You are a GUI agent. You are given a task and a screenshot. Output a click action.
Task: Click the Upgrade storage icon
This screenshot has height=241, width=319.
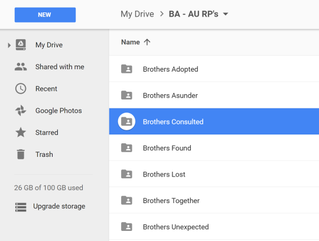point(21,207)
